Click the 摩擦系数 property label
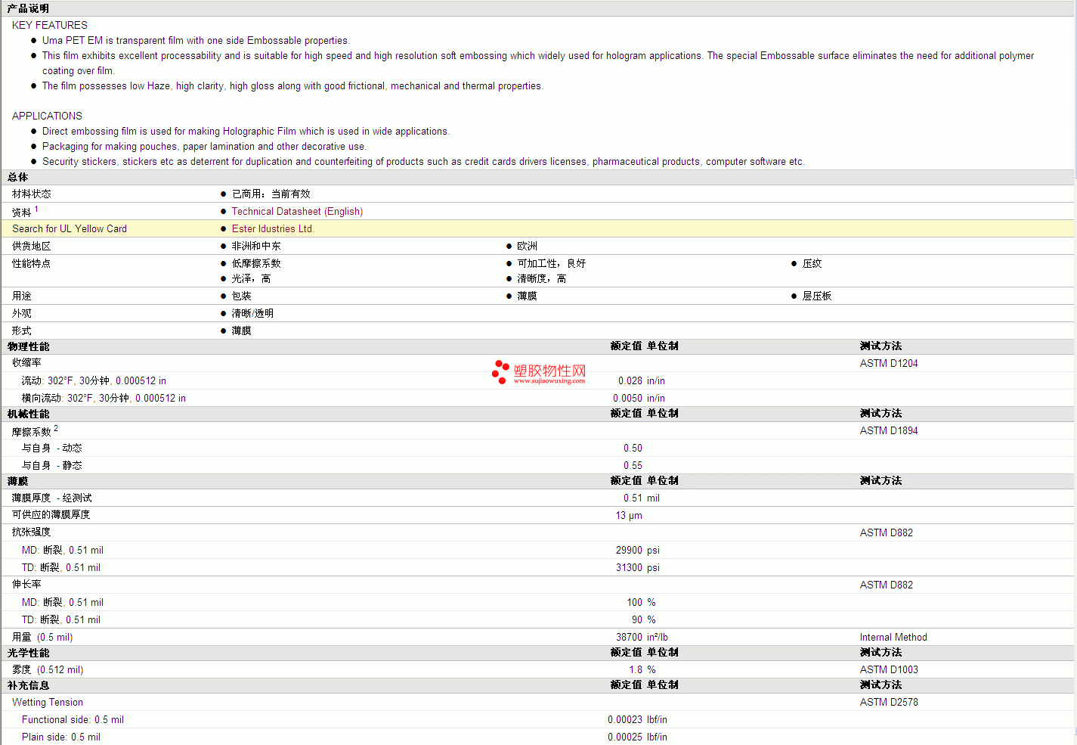1077x745 pixels. click(x=32, y=432)
